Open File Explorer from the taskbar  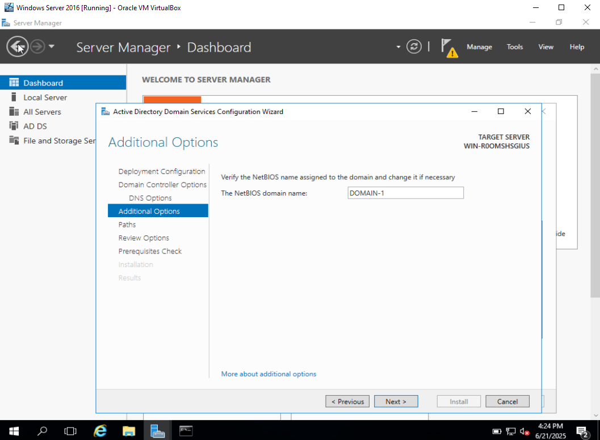coord(128,431)
